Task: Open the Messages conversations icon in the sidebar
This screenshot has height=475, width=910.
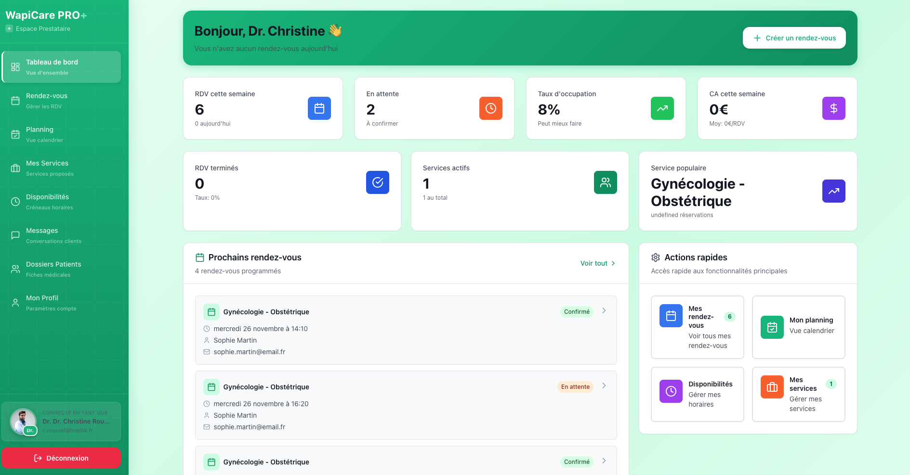Action: [x=15, y=235]
